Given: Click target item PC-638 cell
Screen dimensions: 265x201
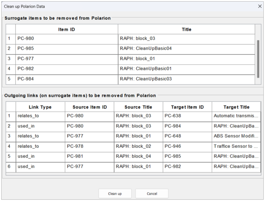Looking at the screenshot, I should pos(187,116).
